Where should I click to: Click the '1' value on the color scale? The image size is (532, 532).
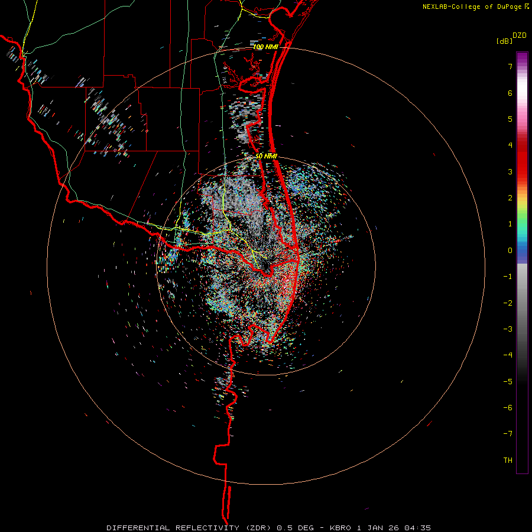510,224
